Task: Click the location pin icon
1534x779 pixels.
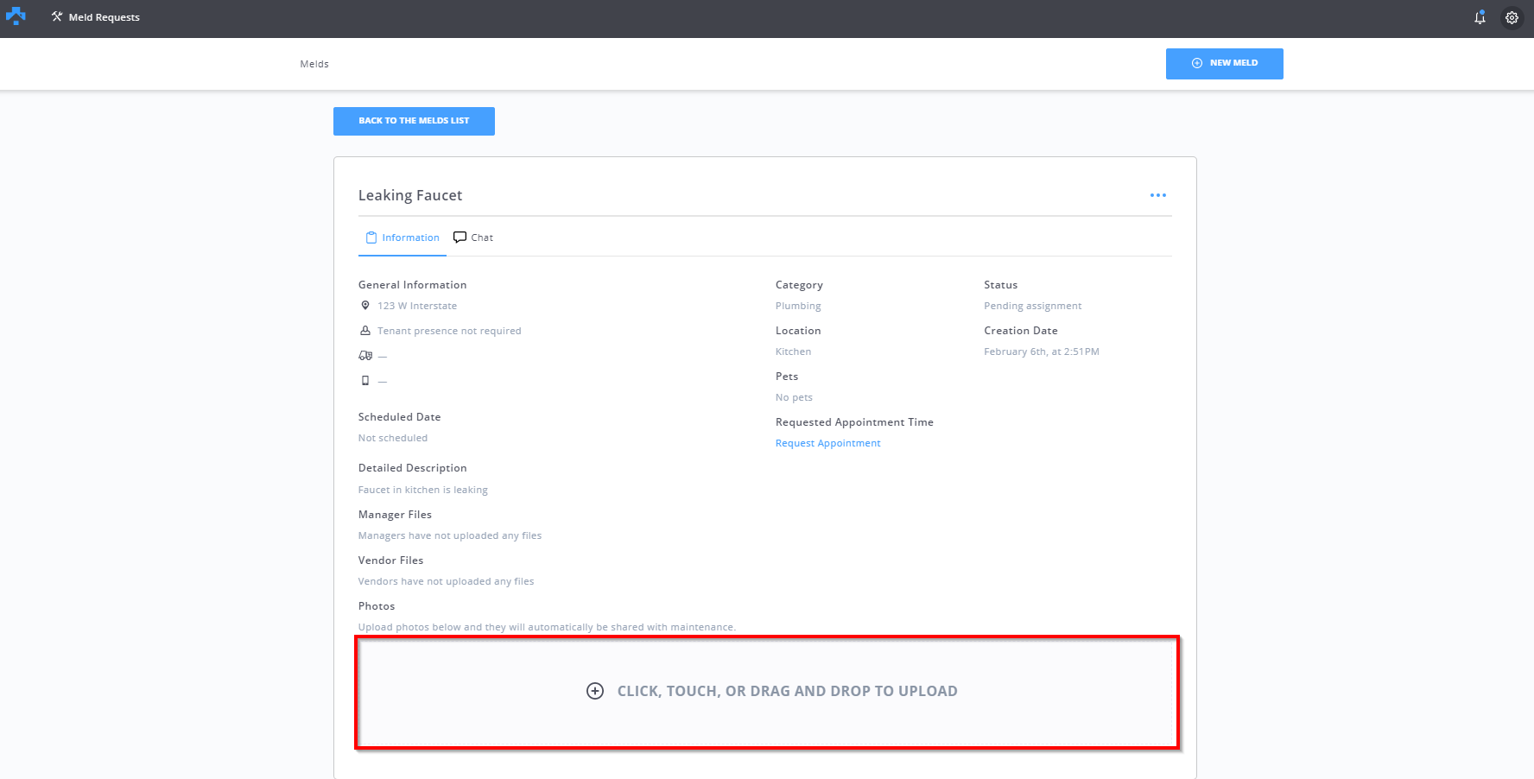Action: click(365, 306)
